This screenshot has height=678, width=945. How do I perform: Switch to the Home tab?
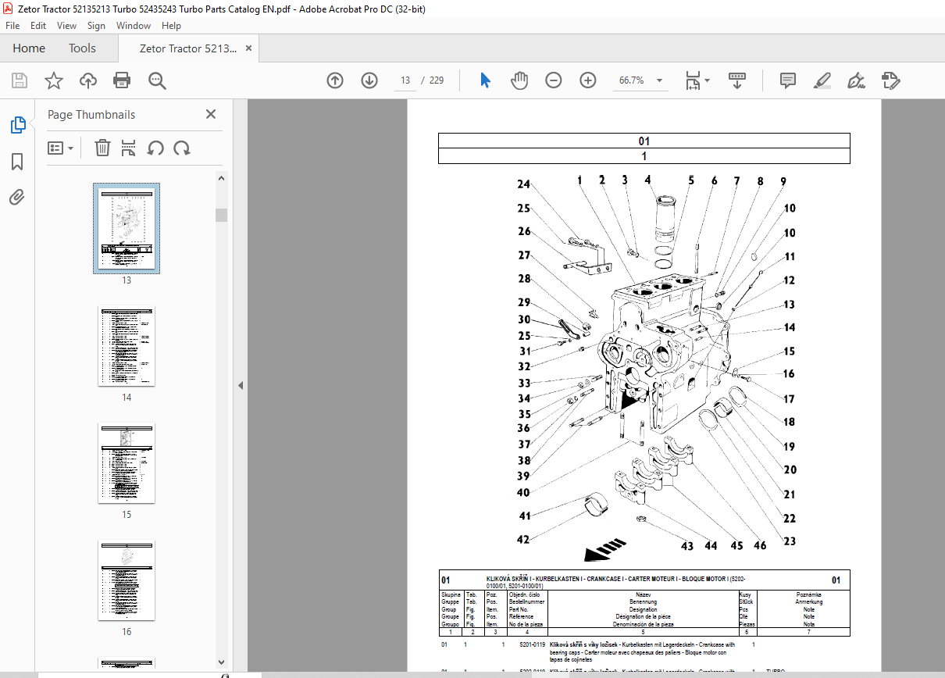(x=29, y=48)
